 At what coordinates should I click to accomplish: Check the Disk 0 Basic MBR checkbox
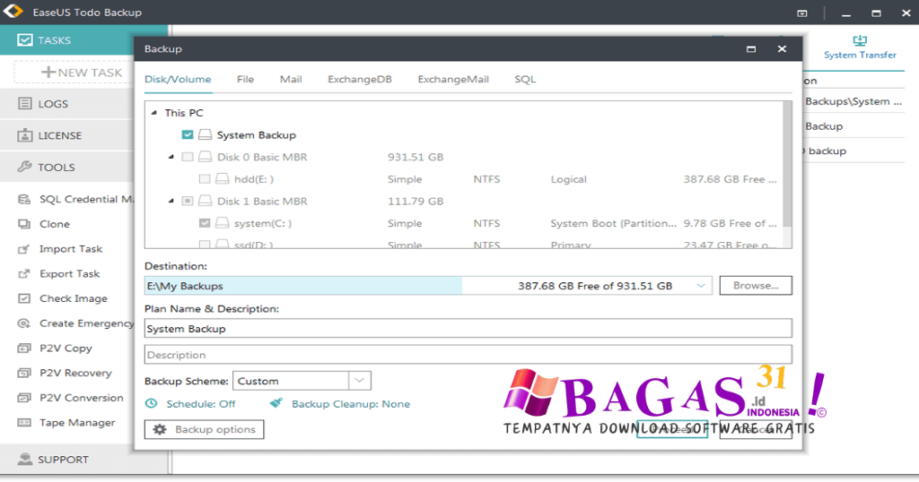tap(188, 157)
